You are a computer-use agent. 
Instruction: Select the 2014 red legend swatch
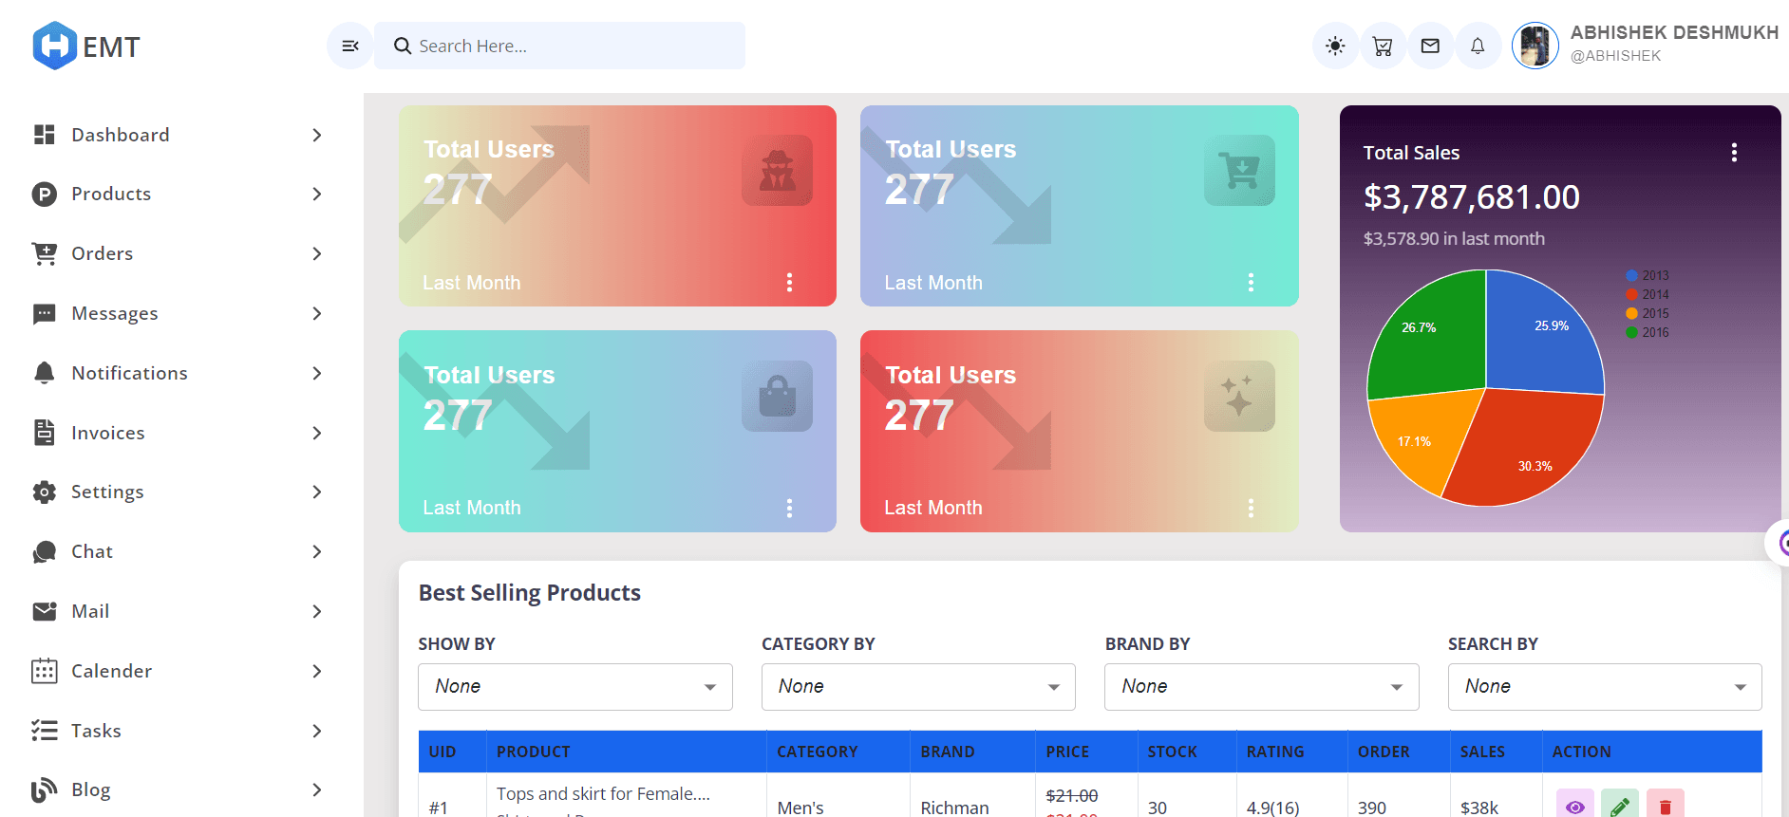tap(1632, 294)
